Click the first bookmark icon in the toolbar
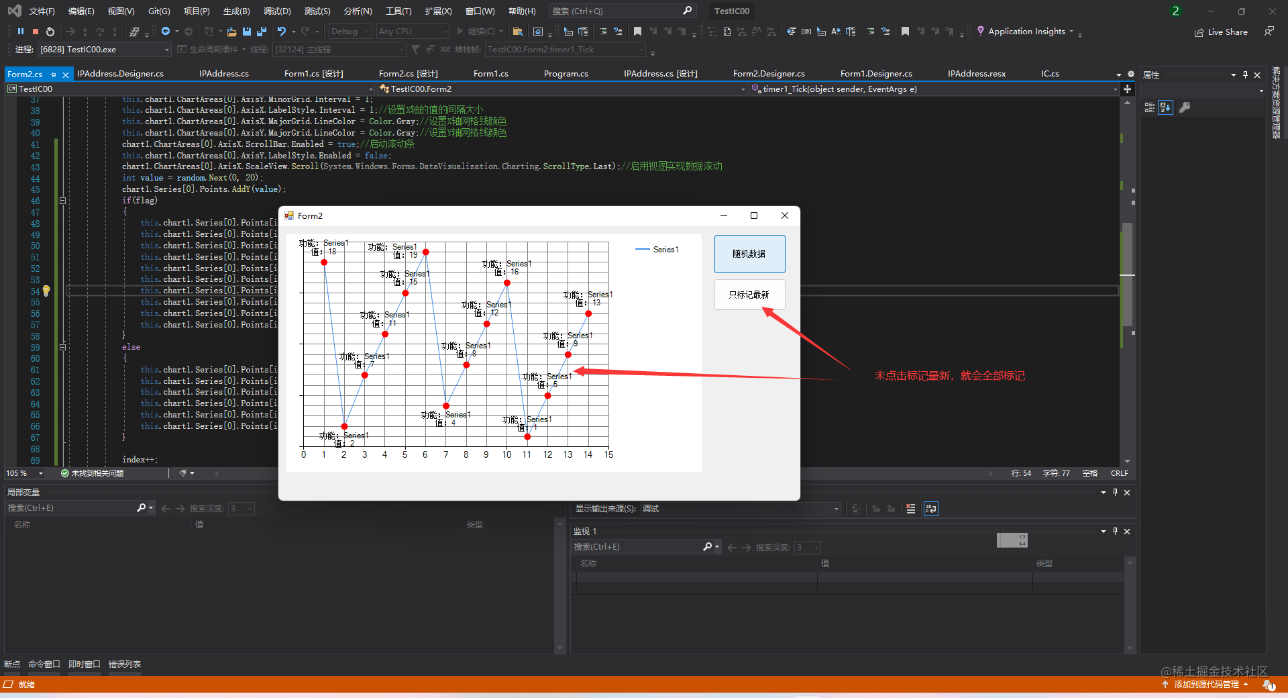1288x698 pixels. click(637, 32)
